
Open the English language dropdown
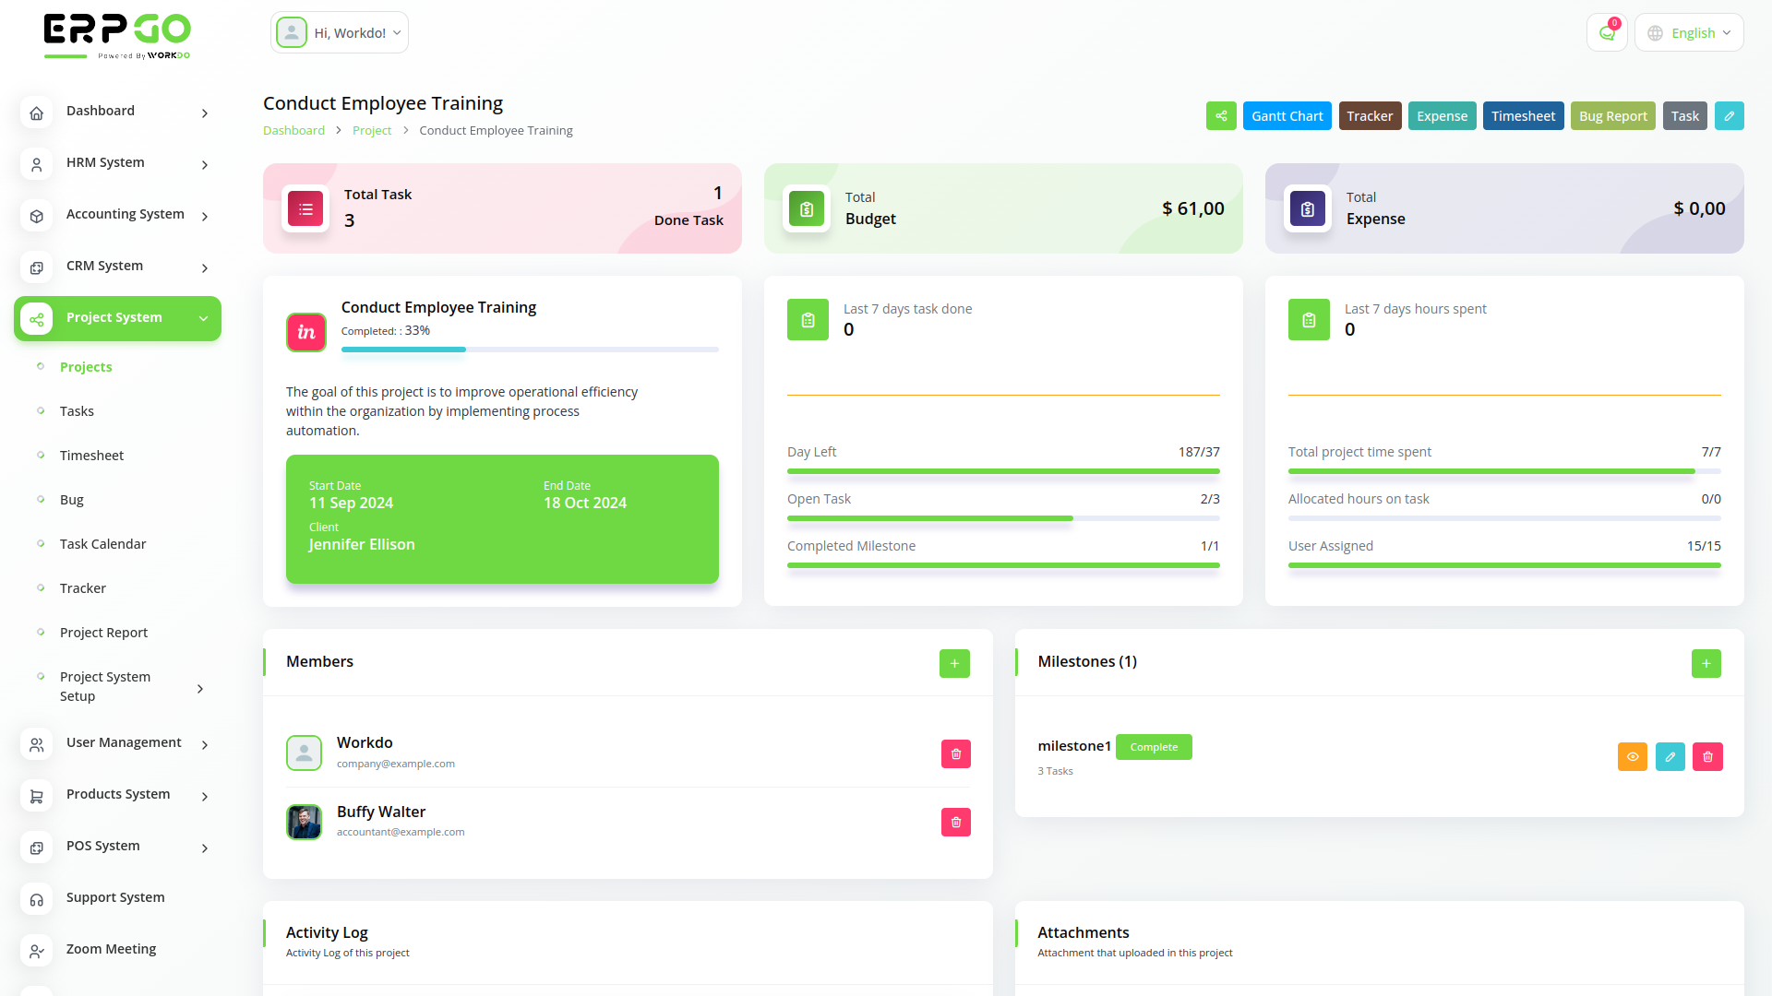(1688, 32)
